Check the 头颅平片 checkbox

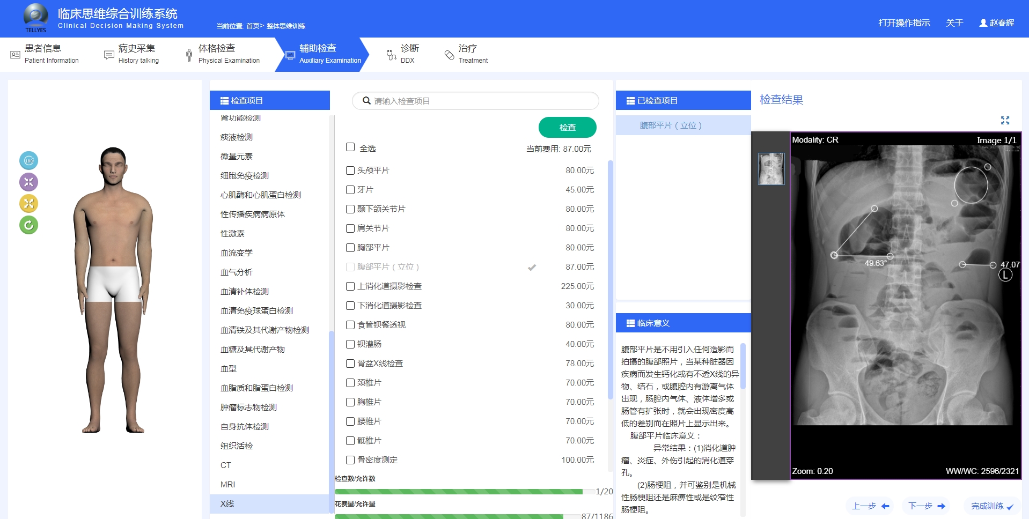point(350,170)
